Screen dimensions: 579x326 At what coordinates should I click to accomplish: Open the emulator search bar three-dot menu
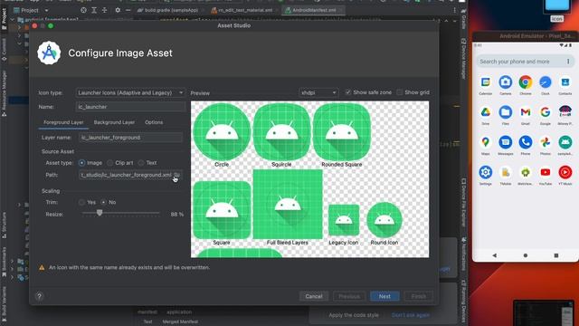tap(568, 62)
